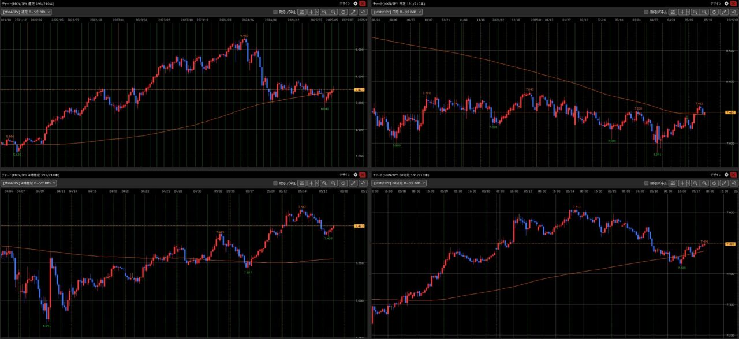
Task: Open the gear settings of the 60分足 chart window
Action: [x=727, y=175]
